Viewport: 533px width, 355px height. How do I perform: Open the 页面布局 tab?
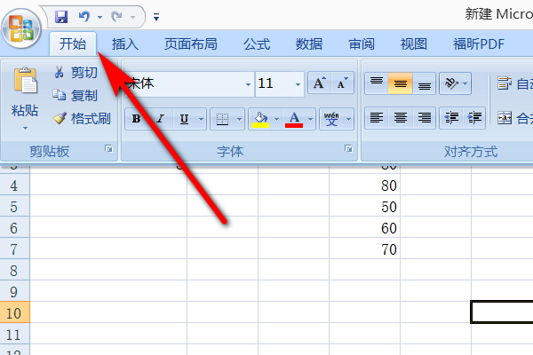tap(191, 44)
